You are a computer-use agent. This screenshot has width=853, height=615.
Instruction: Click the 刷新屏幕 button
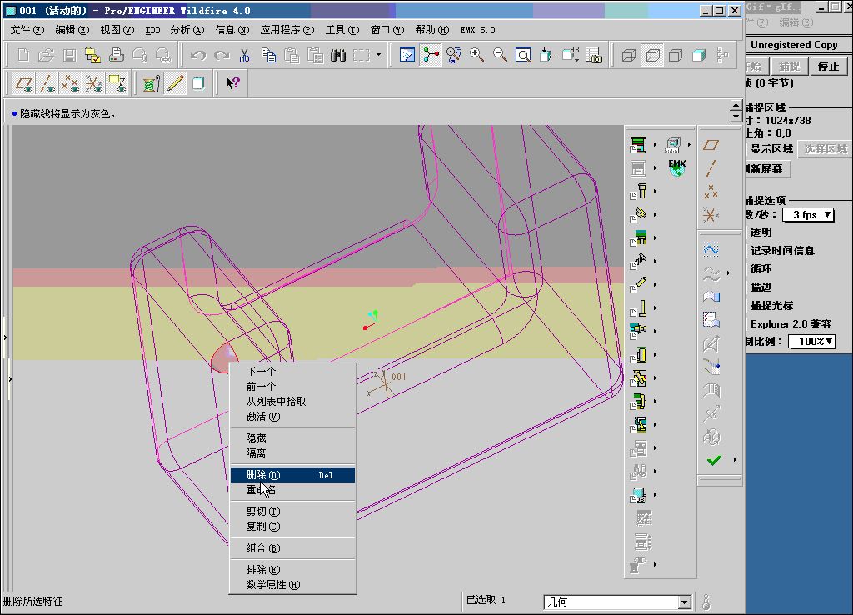point(767,168)
